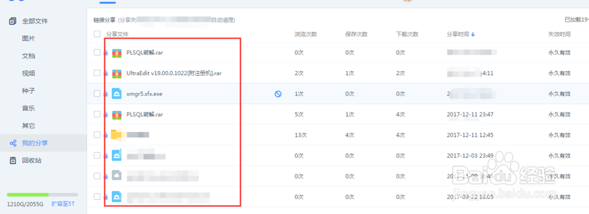Click the 回收站 trash bin icon

click(x=13, y=161)
